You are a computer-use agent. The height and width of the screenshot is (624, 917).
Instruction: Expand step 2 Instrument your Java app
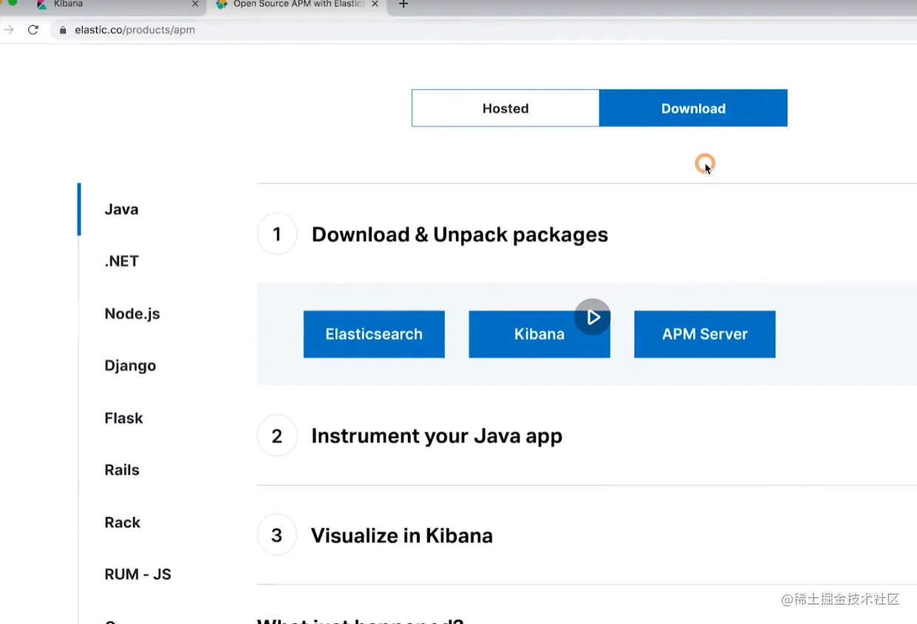[x=437, y=436]
